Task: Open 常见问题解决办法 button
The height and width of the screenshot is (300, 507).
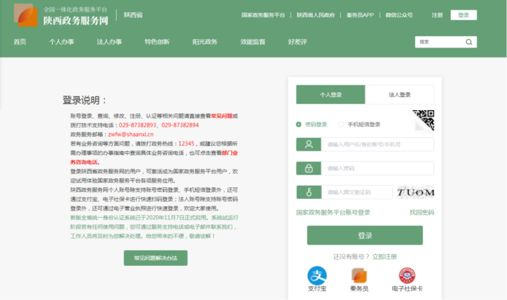Action: coord(155,258)
